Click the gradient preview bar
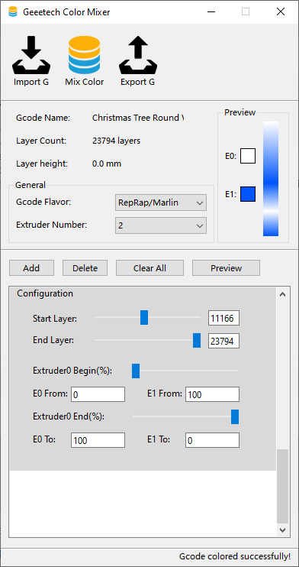 click(x=271, y=179)
